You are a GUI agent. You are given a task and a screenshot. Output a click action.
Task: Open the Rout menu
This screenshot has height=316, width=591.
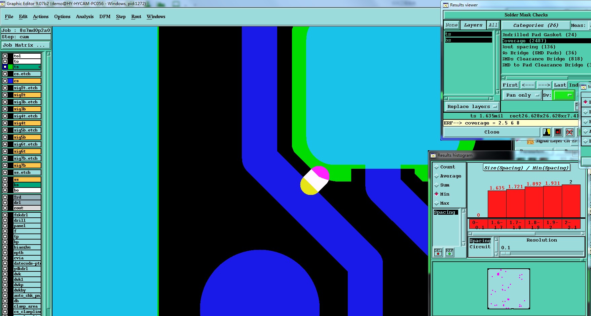(136, 16)
